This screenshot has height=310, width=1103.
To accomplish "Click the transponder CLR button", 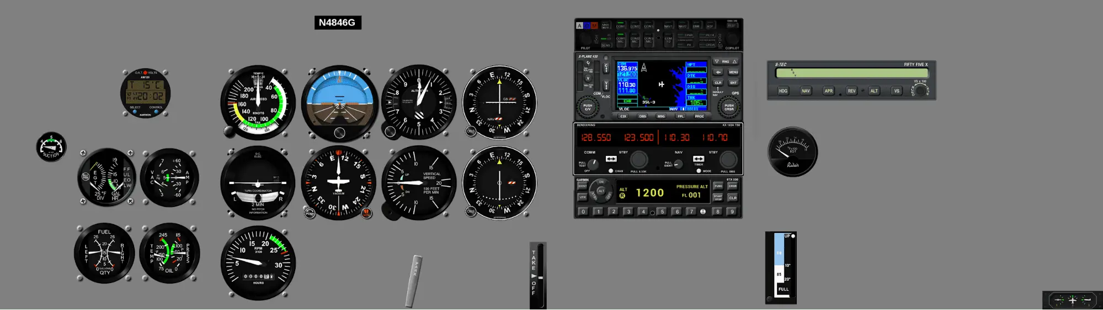I will [x=733, y=198].
